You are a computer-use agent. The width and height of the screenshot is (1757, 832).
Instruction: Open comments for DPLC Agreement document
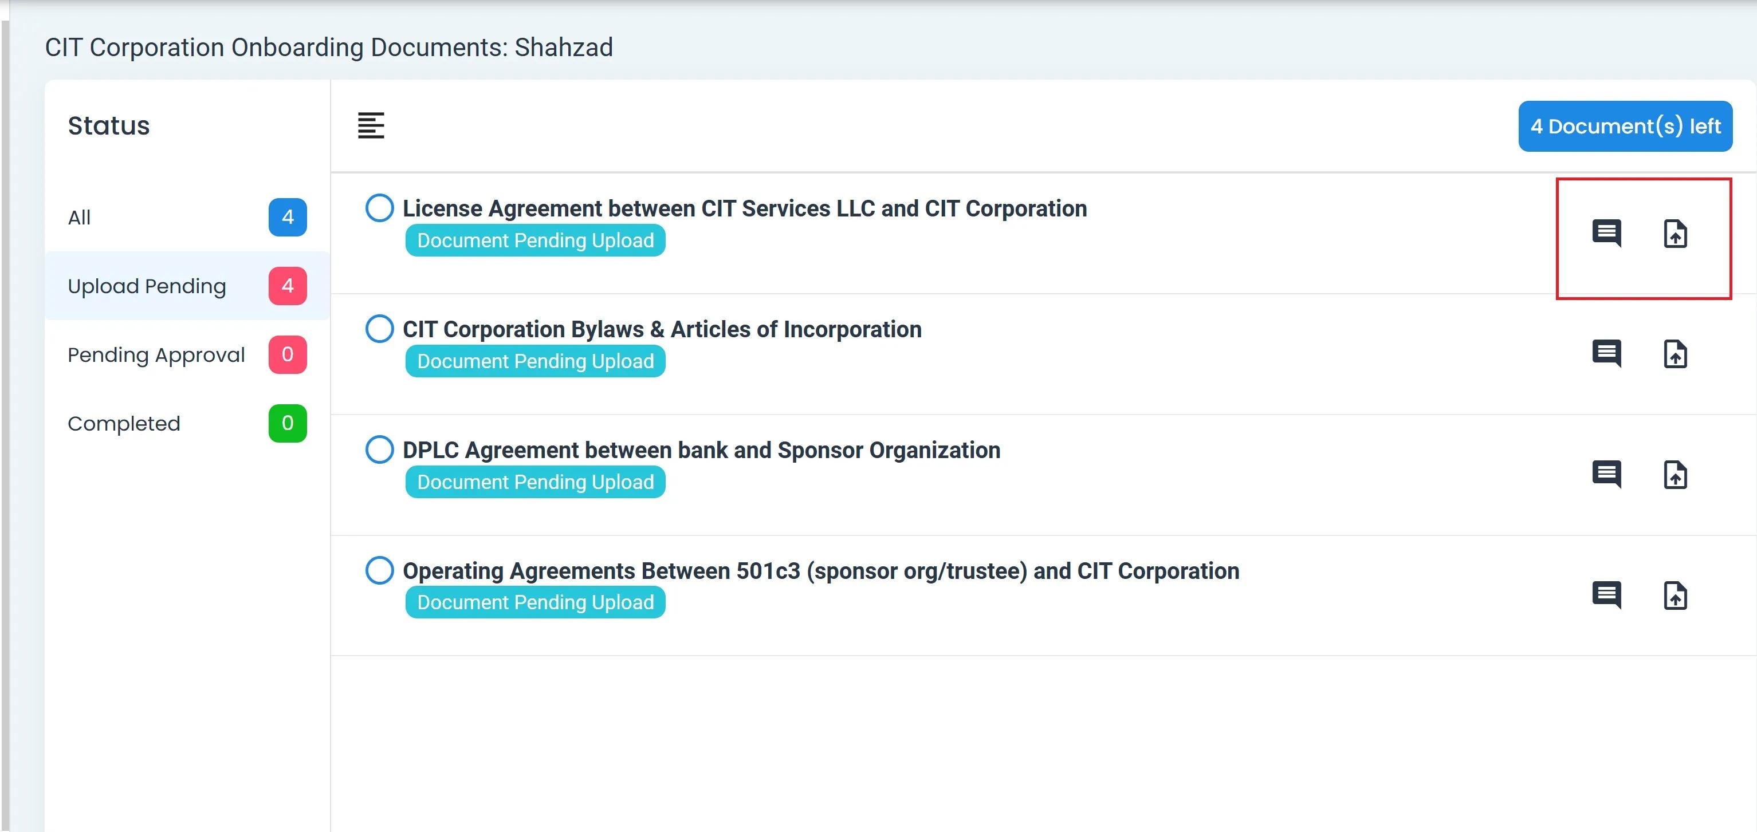[x=1606, y=474]
